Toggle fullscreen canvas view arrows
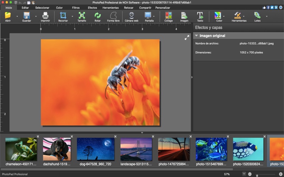The image size is (284, 177). (187, 38)
